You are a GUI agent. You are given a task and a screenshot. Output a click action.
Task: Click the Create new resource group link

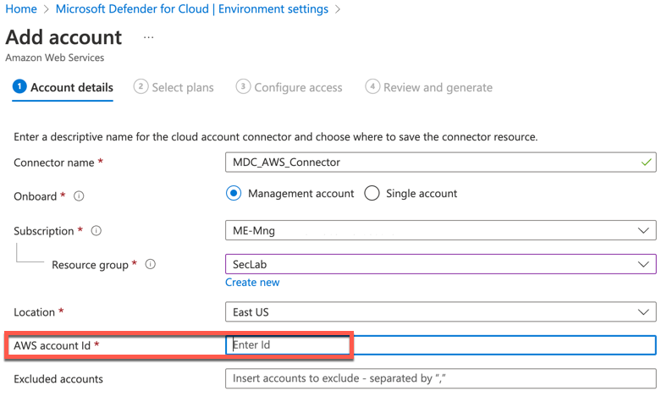252,283
